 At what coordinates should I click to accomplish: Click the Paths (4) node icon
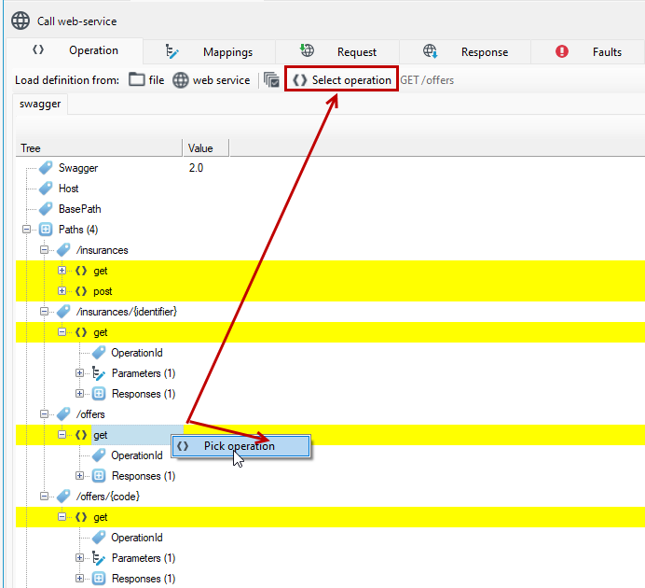coord(46,230)
